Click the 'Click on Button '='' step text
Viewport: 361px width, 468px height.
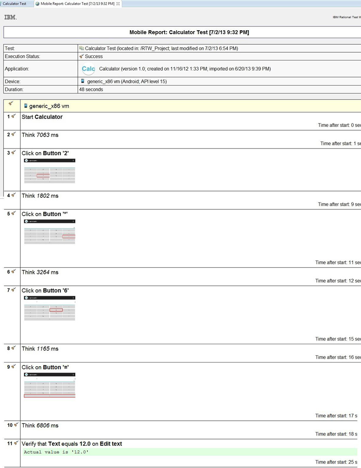[45, 367]
